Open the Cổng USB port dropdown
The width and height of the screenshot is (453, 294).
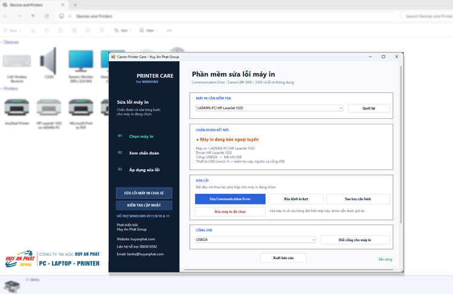[x=255, y=240]
